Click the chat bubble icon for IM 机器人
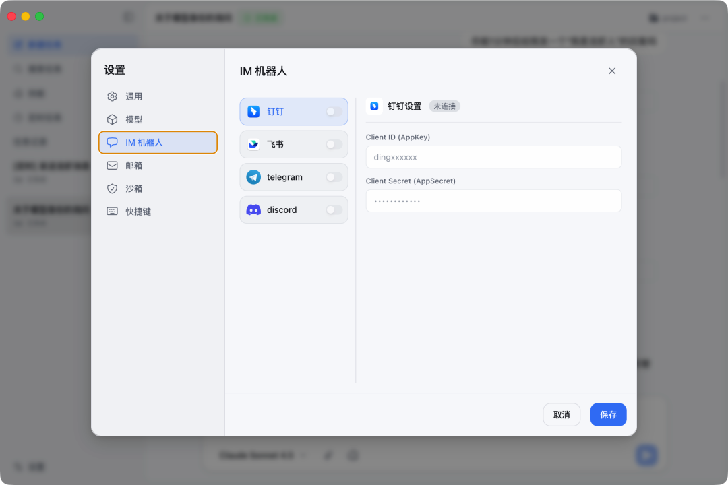Viewport: 728px width, 485px height. coord(112,142)
